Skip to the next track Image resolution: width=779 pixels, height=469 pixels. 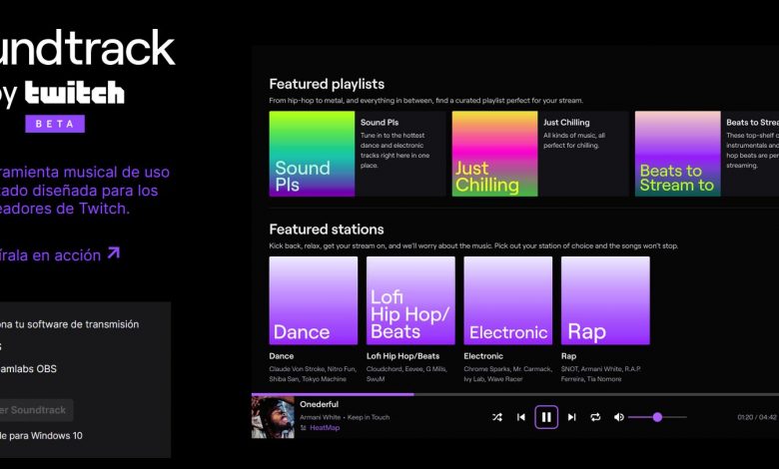point(571,417)
